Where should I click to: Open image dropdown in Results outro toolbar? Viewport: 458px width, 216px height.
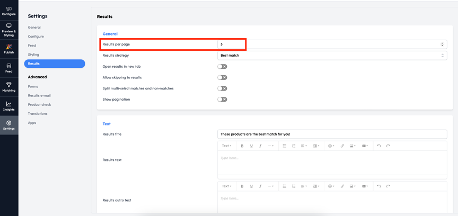(353, 186)
